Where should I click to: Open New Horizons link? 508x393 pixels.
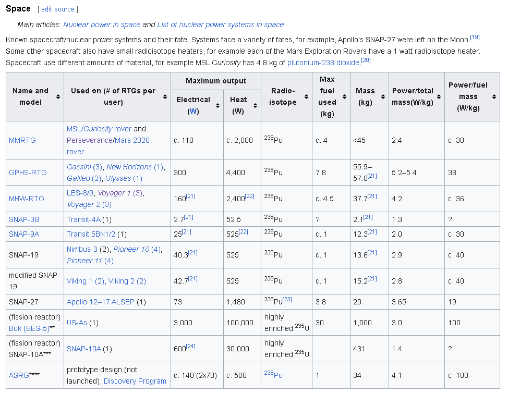pos(135,167)
